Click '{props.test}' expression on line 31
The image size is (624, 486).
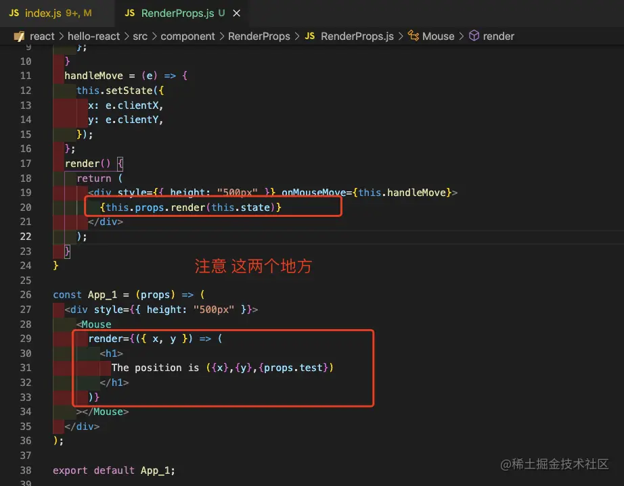pos(293,368)
